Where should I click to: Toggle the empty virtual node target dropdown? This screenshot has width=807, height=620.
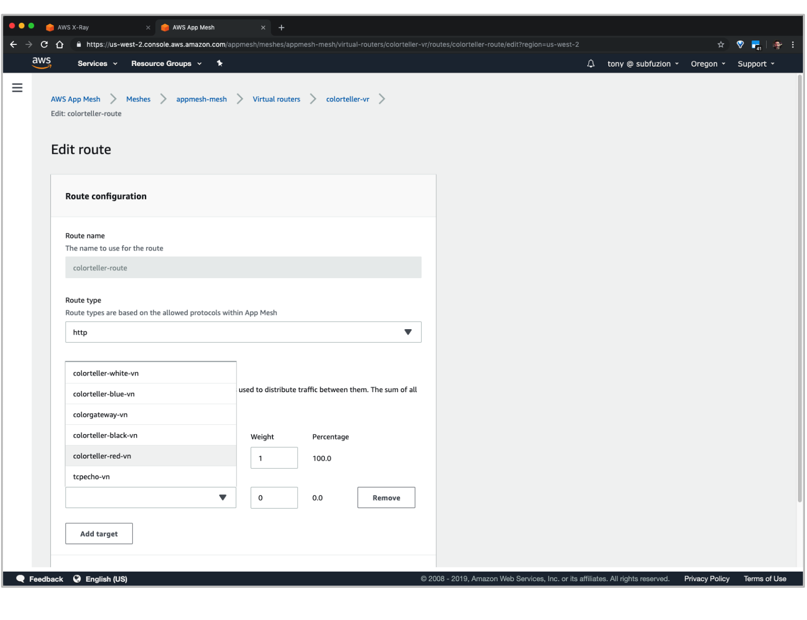pos(150,498)
